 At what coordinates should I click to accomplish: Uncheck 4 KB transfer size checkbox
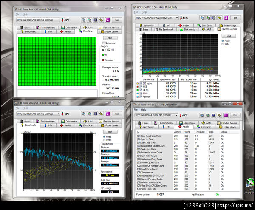tap(141, 87)
